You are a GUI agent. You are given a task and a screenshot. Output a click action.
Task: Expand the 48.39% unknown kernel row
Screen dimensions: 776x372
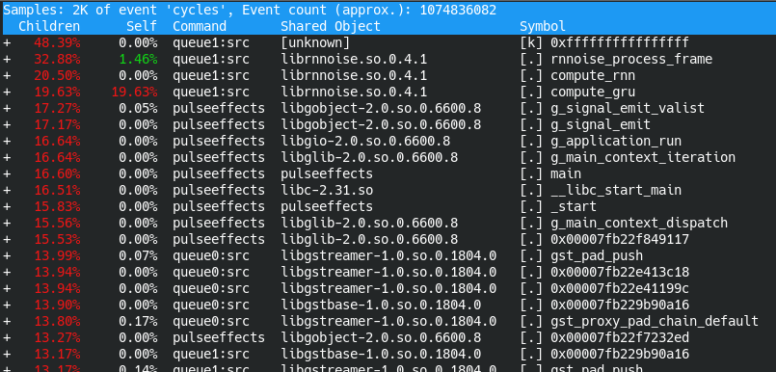[x=7, y=43]
